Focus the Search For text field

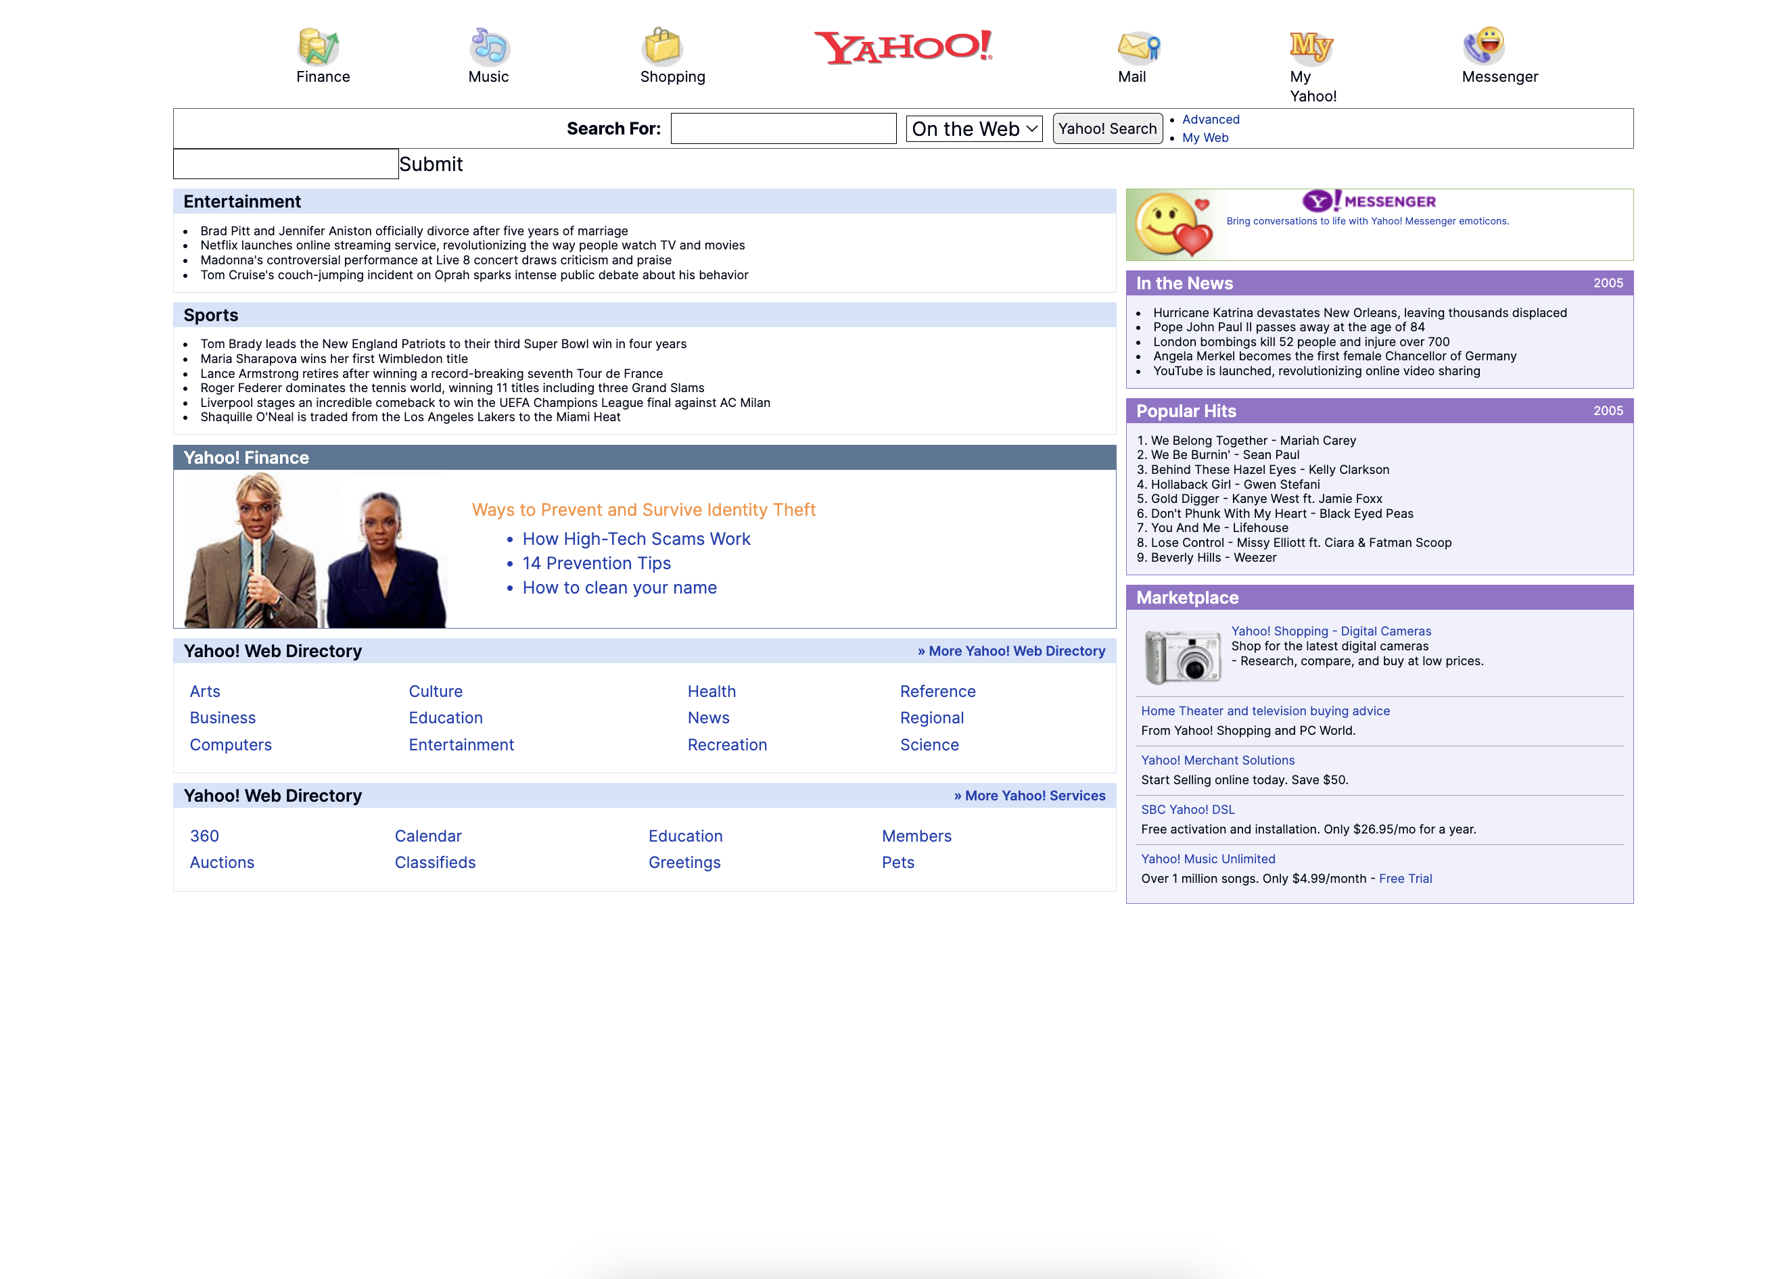point(783,129)
